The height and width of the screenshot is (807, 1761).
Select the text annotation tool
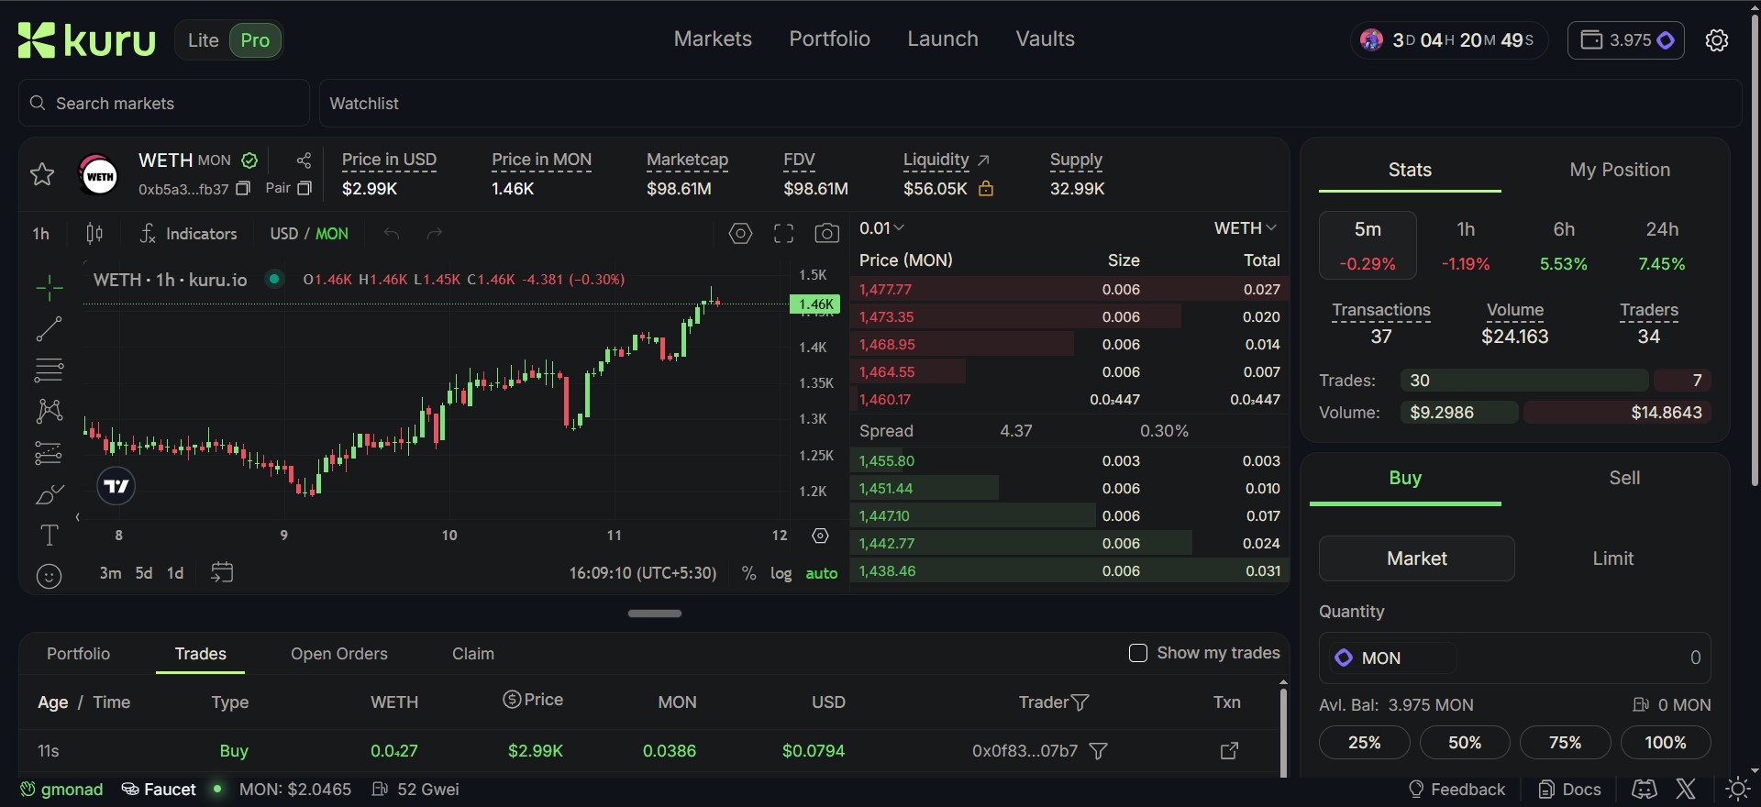(49, 535)
